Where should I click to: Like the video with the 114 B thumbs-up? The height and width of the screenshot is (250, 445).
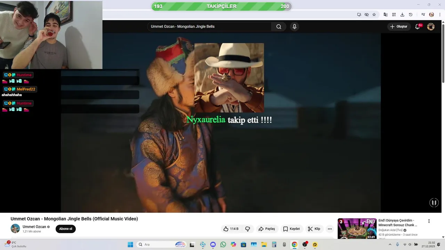coord(231,229)
